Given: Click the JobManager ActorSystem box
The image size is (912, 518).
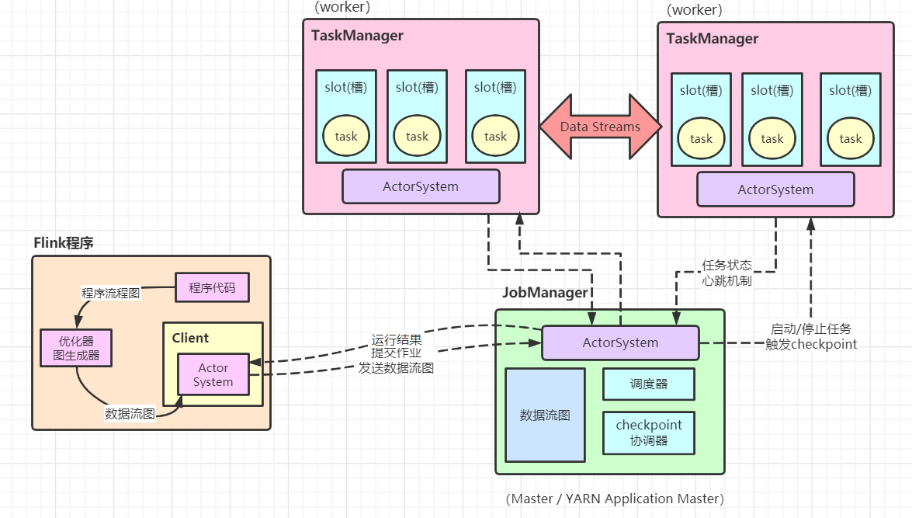Looking at the screenshot, I should click(x=620, y=342).
